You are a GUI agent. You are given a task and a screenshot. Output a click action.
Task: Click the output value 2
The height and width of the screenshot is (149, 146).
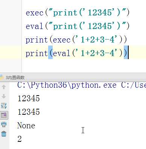20,139
